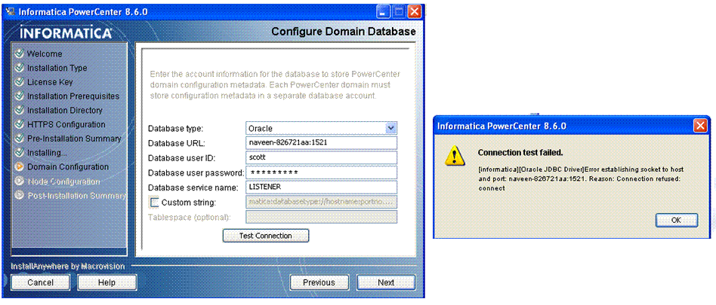Dismiss the error with OK button
Image resolution: width=716 pixels, height=305 pixels.
pyautogui.click(x=676, y=220)
